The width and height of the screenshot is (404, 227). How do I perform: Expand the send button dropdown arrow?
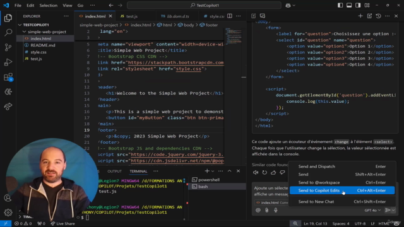click(393, 210)
